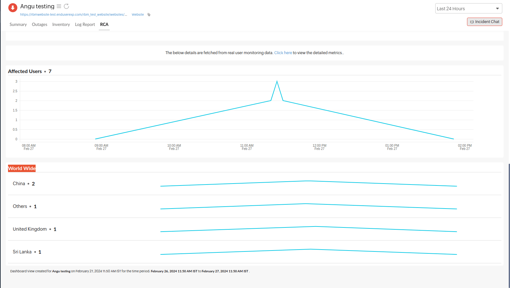Open the Outages tab
This screenshot has width=510, height=288.
pyautogui.click(x=39, y=25)
